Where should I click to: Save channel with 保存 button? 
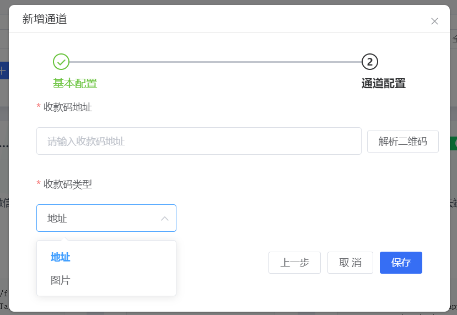pyautogui.click(x=401, y=263)
